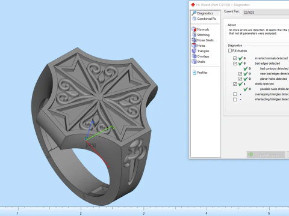Image resolution: width=289 pixels, height=216 pixels.
Task: Click the red cross Fix Wizard title icon
Action: point(193,5)
